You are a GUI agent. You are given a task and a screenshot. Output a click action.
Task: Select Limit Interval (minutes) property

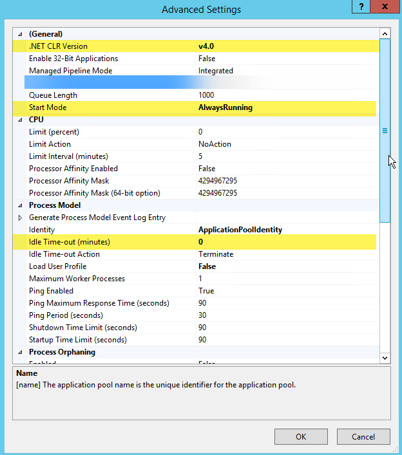click(68, 156)
